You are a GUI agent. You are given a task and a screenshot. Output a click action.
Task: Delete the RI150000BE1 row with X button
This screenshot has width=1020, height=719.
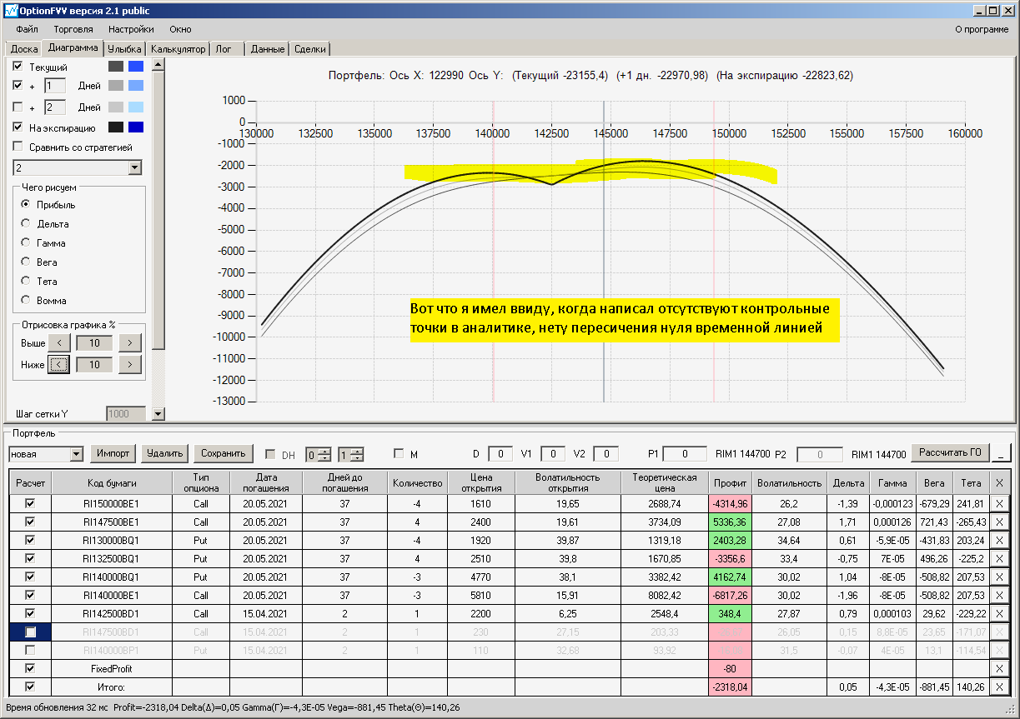point(999,504)
